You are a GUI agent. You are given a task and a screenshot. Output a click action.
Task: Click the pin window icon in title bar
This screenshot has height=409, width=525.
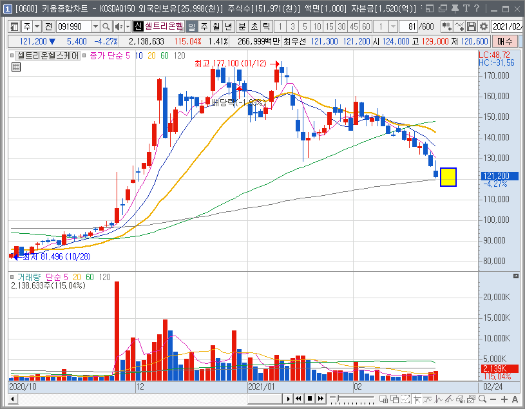pos(454,8)
